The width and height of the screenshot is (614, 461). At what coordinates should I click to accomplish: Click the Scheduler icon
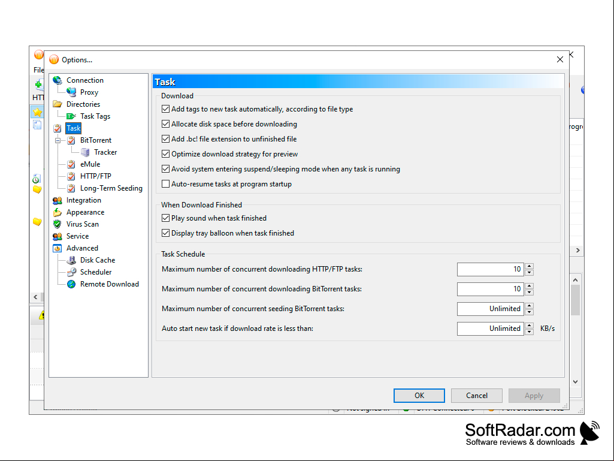[71, 272]
